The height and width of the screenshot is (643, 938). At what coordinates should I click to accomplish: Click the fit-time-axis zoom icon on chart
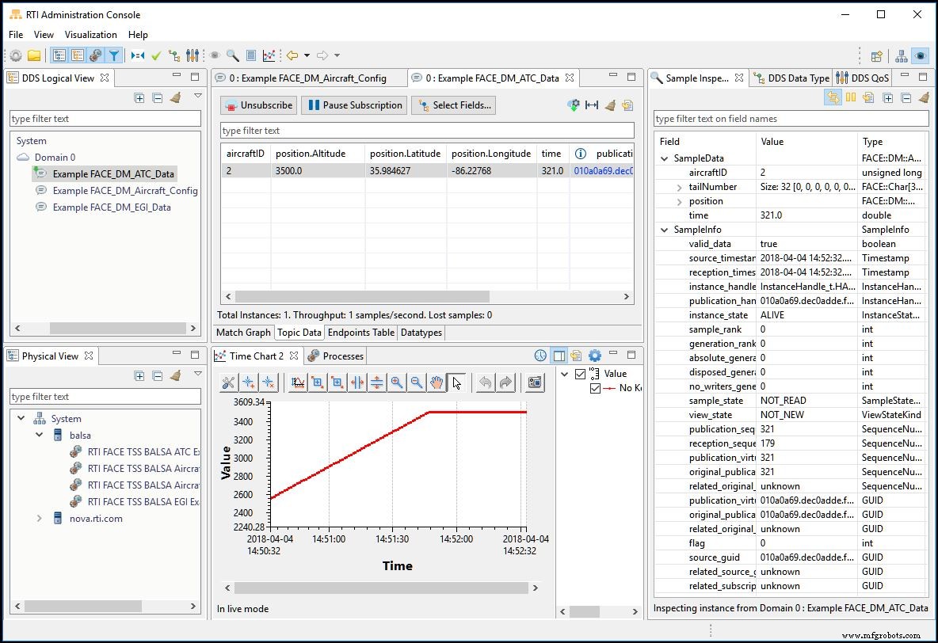pos(357,382)
